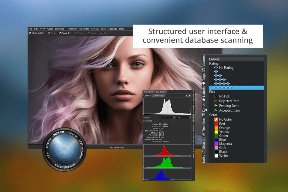
Task: Select the one-star rating row
Action: point(216,72)
